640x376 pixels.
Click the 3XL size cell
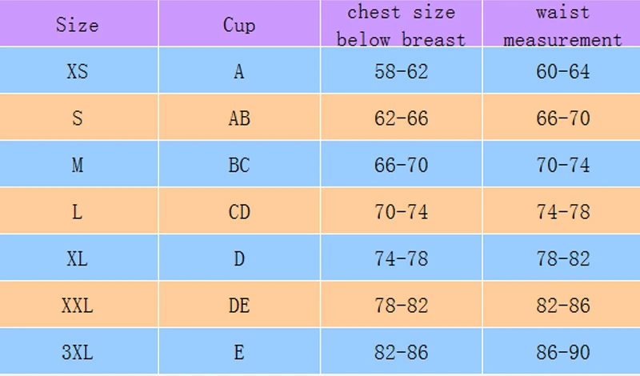click(78, 351)
